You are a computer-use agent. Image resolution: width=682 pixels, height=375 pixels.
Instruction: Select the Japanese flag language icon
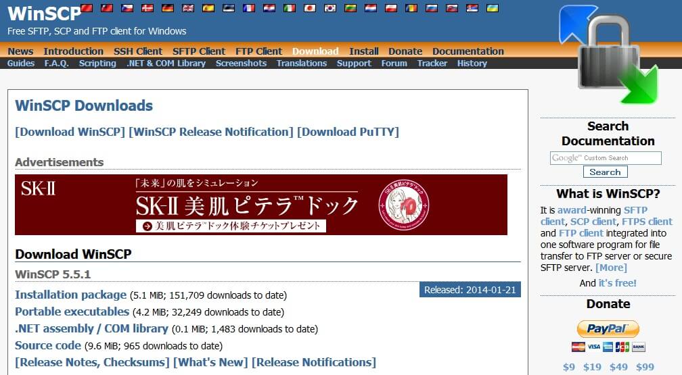[310, 8]
